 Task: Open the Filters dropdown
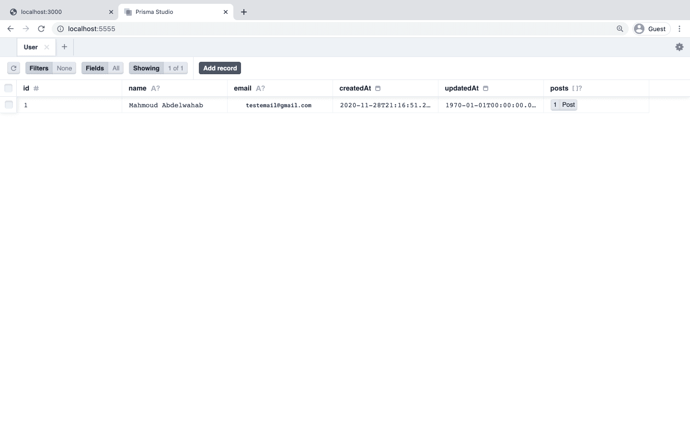[39, 68]
